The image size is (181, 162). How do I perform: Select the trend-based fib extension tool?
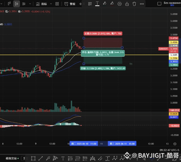(x=85, y=158)
